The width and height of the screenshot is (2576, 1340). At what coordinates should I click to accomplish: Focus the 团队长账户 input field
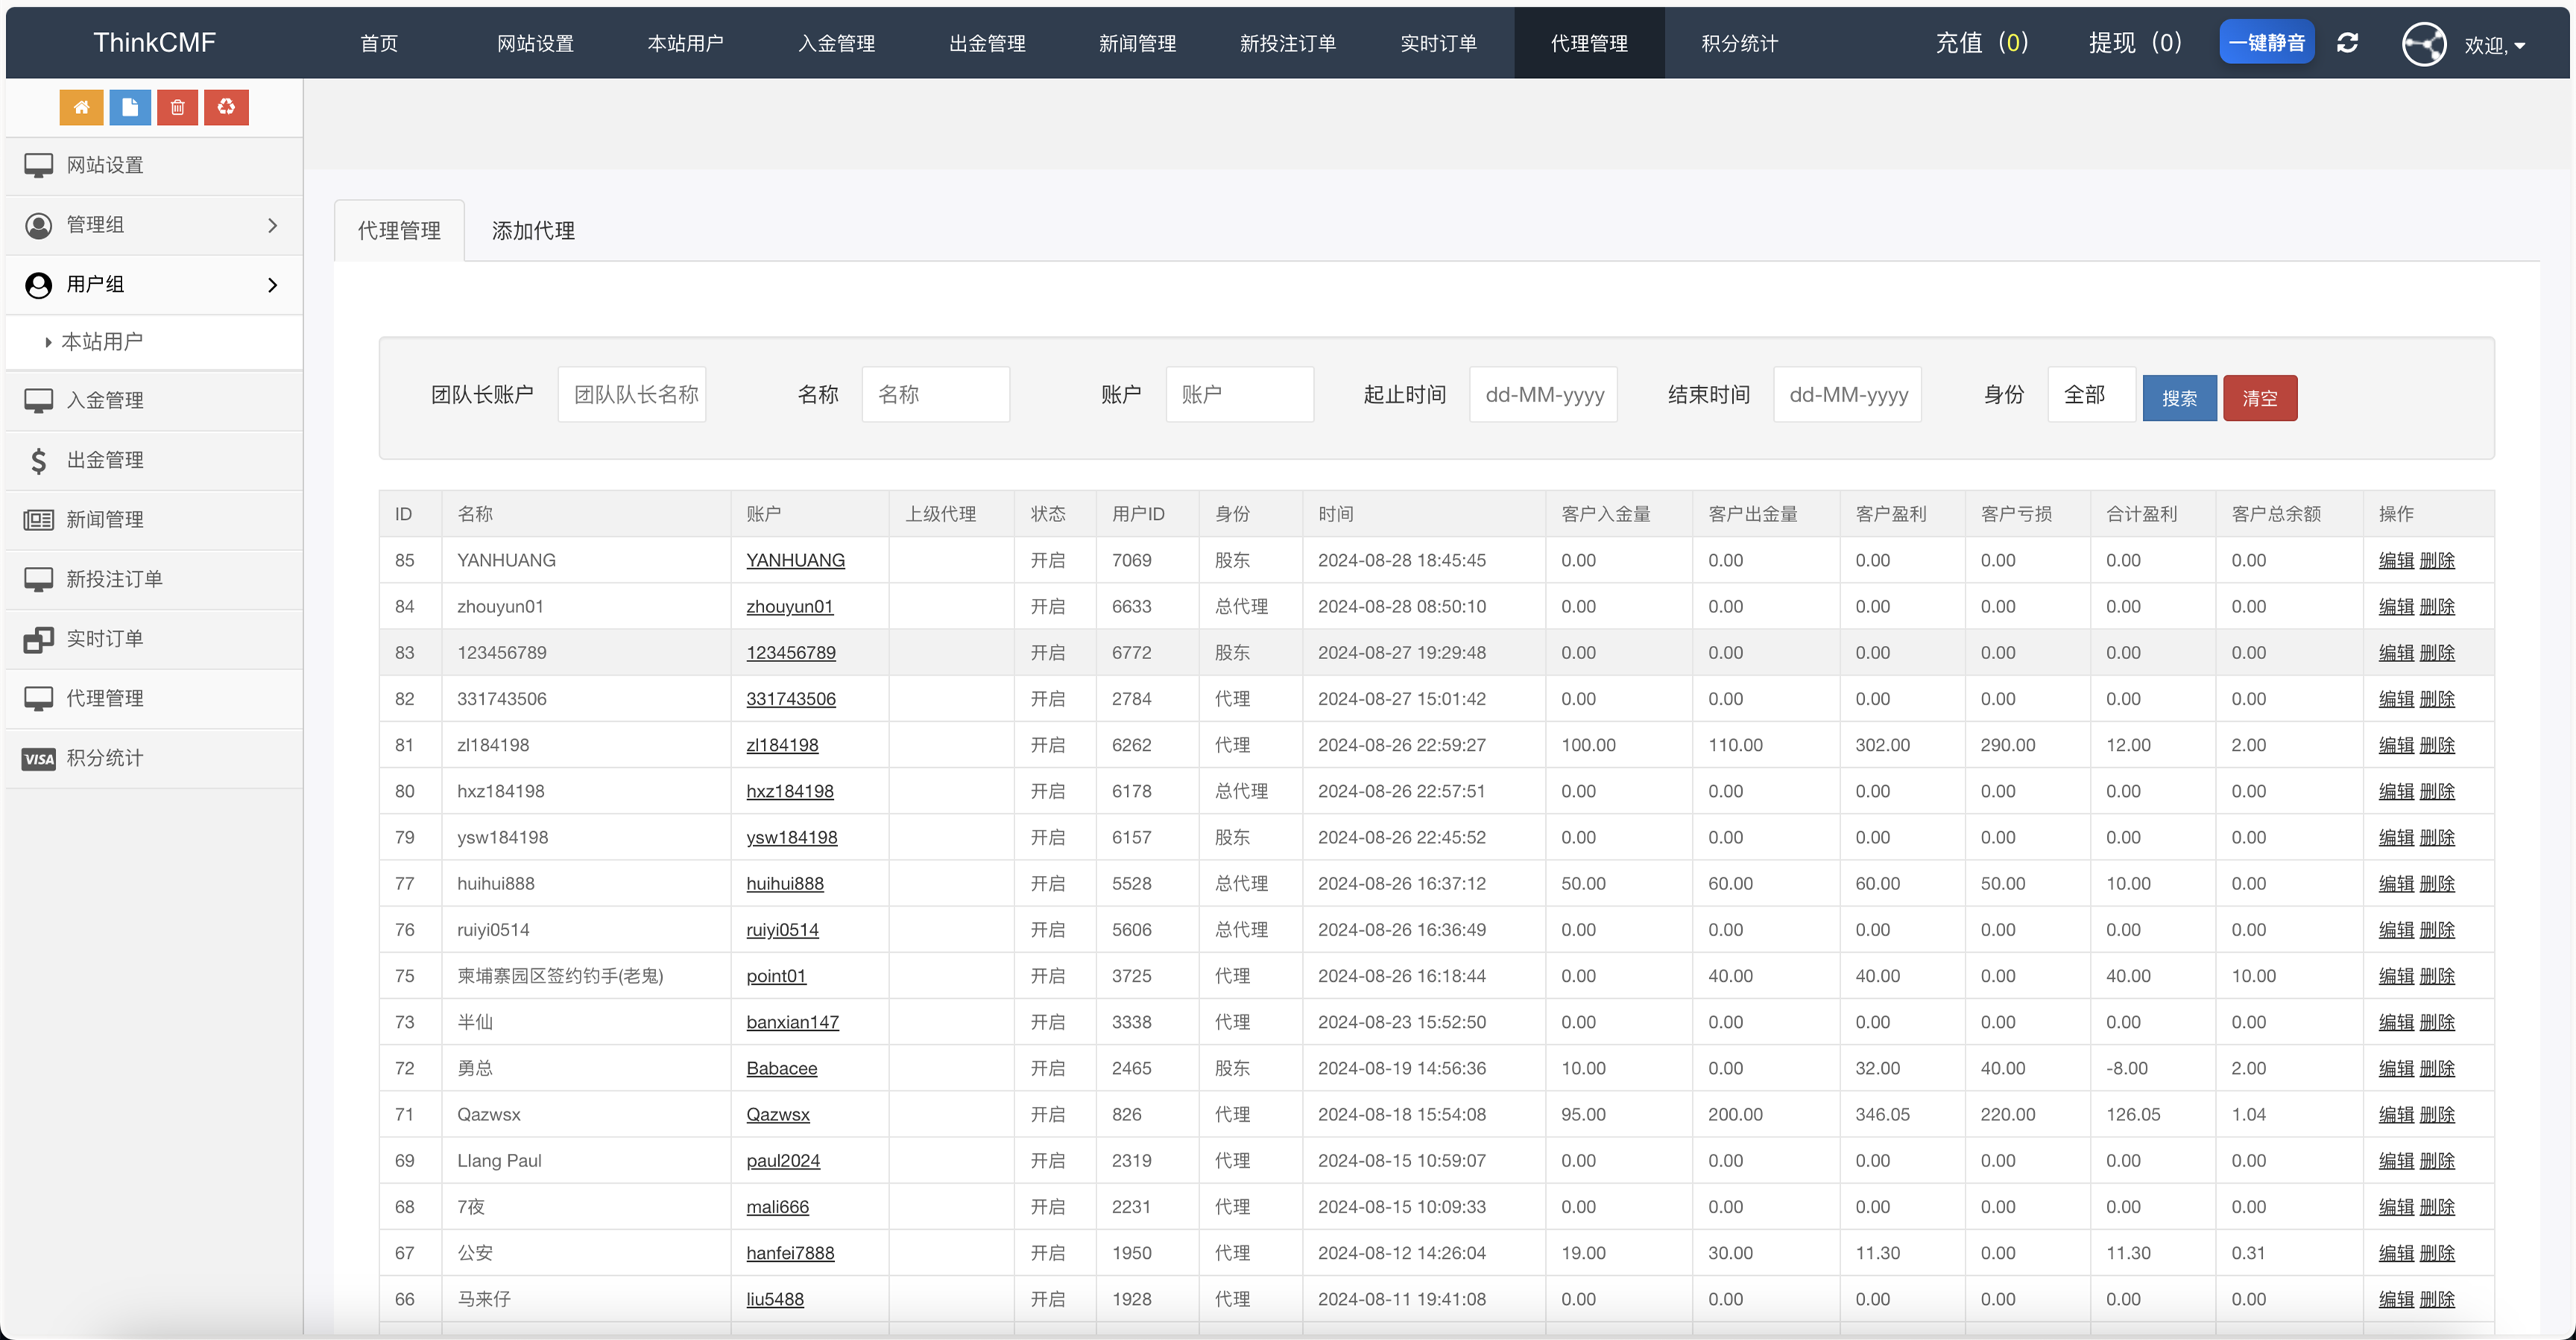click(x=633, y=395)
